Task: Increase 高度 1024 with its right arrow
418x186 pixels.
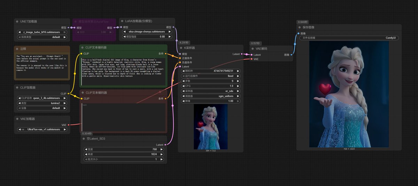Action: (162, 154)
